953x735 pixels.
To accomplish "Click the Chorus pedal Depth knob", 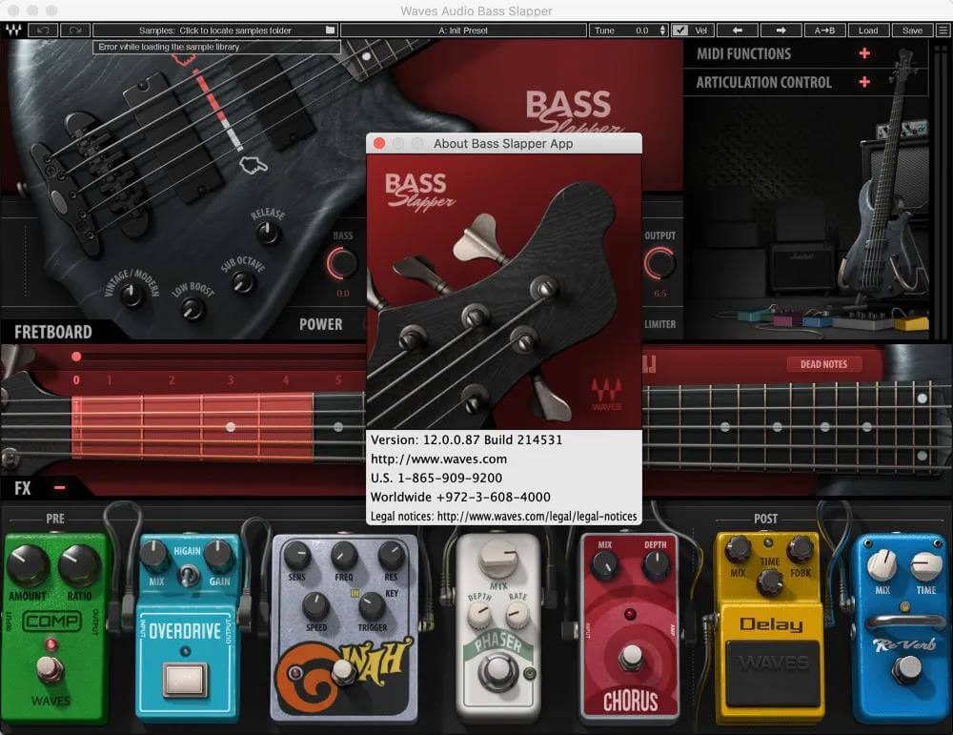I will click(656, 564).
